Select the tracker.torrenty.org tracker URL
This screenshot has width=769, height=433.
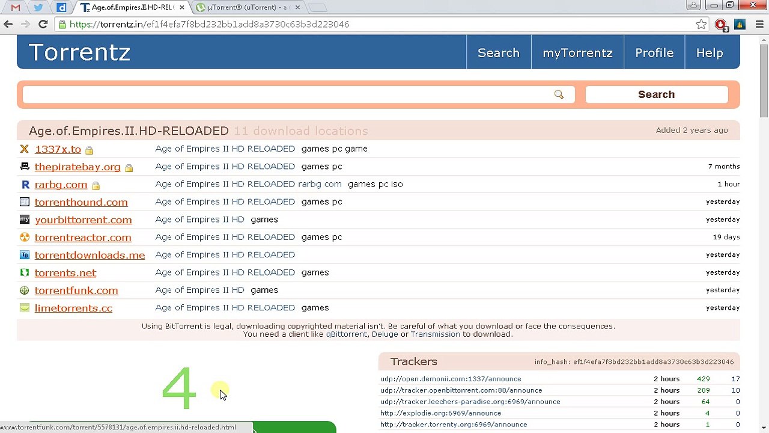tap(454, 425)
